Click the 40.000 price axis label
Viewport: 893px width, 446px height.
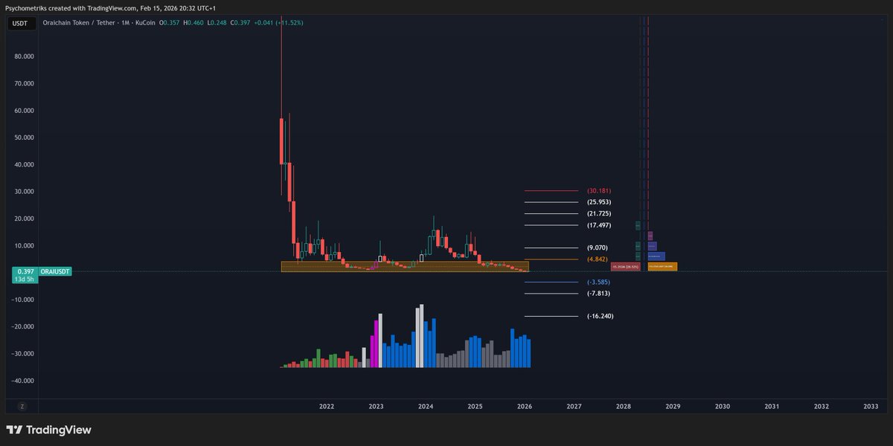point(23,164)
